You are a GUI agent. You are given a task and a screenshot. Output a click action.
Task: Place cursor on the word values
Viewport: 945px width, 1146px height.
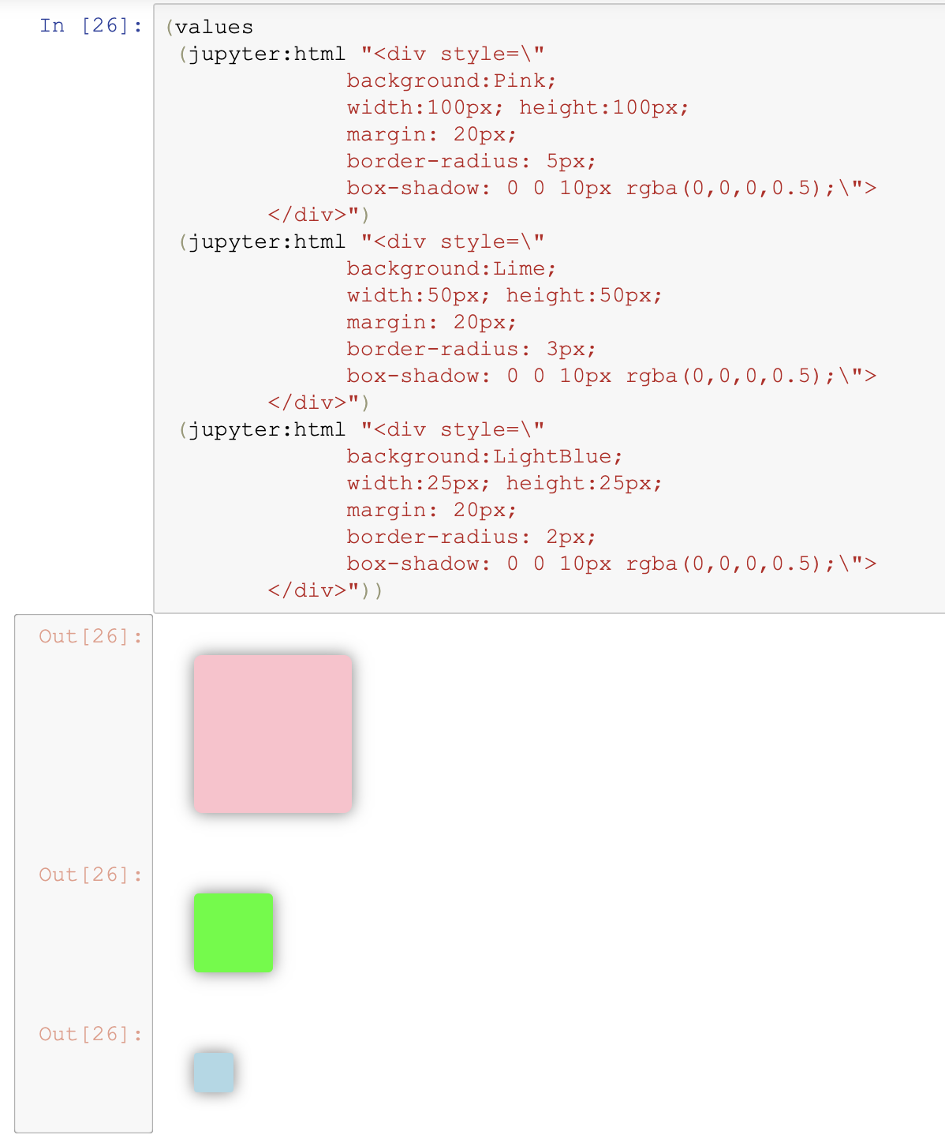pyautogui.click(x=215, y=27)
